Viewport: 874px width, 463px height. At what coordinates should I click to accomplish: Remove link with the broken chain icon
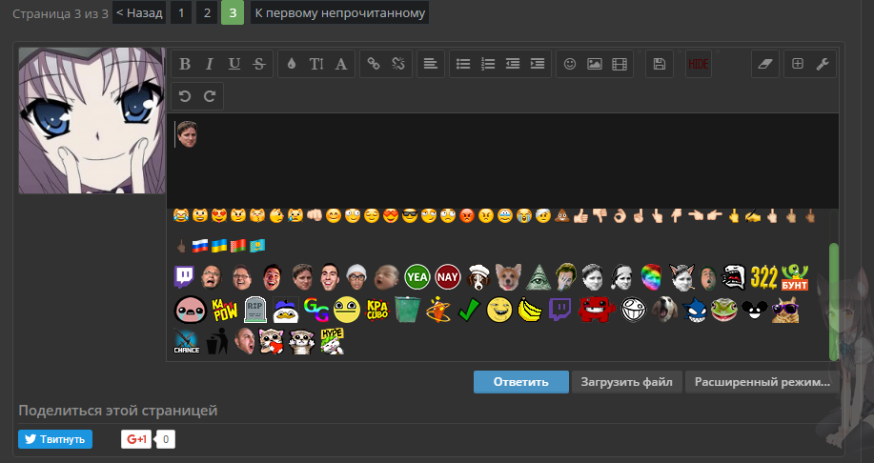coord(398,64)
